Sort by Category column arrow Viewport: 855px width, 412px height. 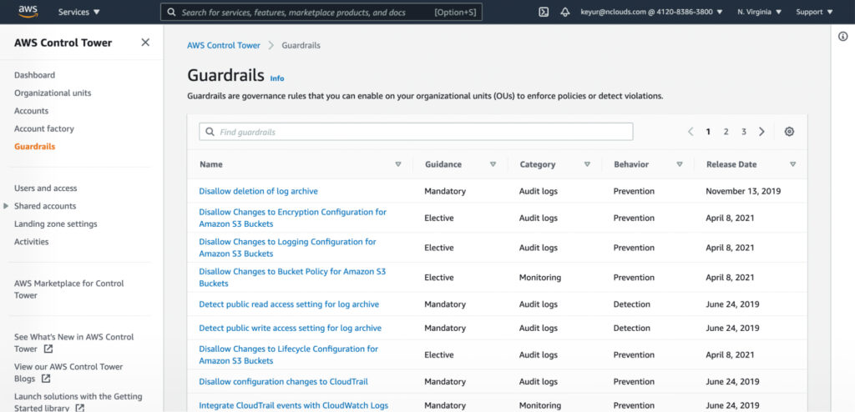587,164
